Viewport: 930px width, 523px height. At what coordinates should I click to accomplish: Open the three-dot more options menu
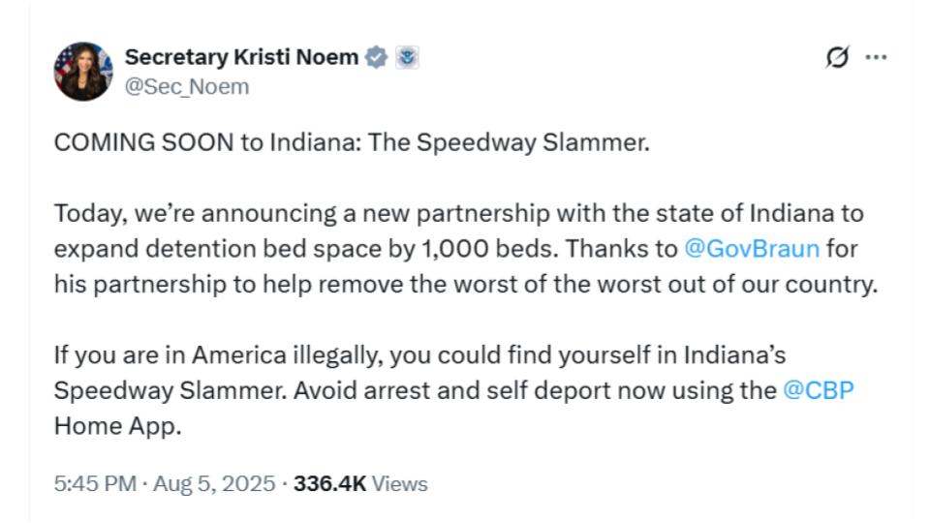876,58
